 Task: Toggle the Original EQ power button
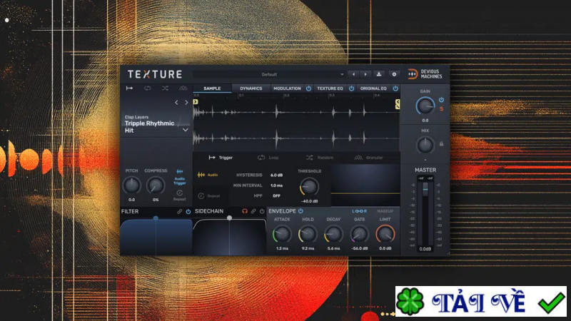tap(395, 88)
